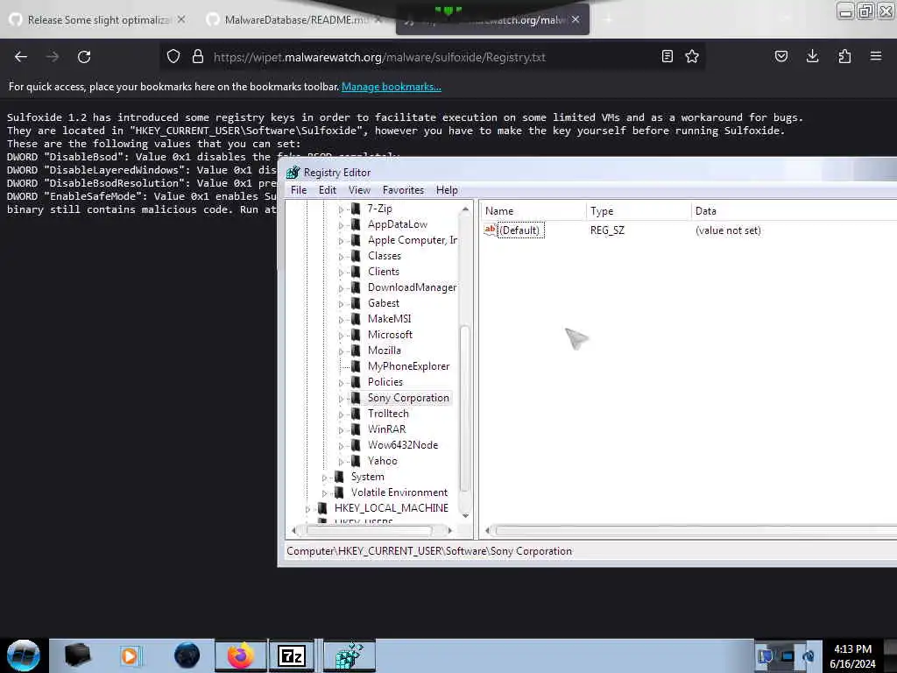Open the Firefox hamburger menu
Viewport: 897px width, 673px height.
[x=876, y=56]
